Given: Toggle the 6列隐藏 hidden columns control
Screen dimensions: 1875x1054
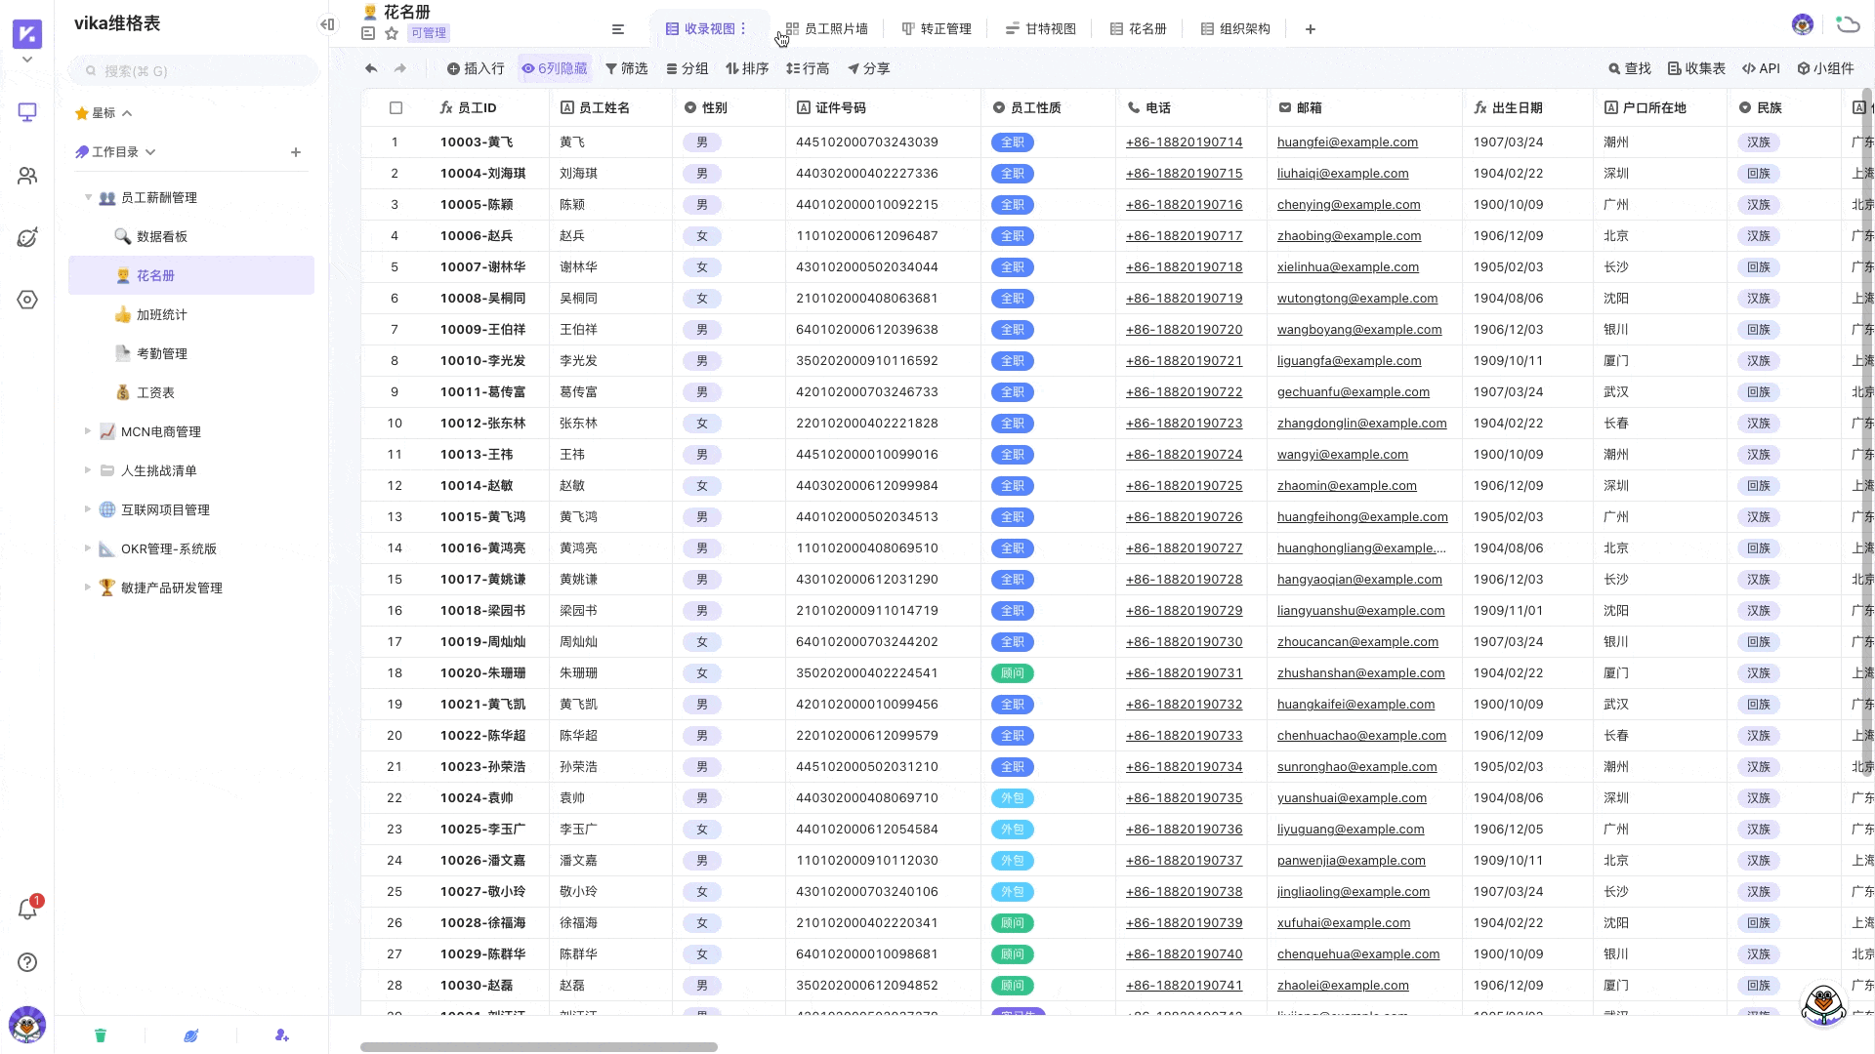Looking at the screenshot, I should [555, 68].
